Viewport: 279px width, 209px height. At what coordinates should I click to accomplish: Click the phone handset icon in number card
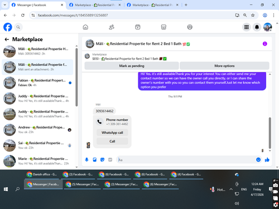click(x=99, y=121)
